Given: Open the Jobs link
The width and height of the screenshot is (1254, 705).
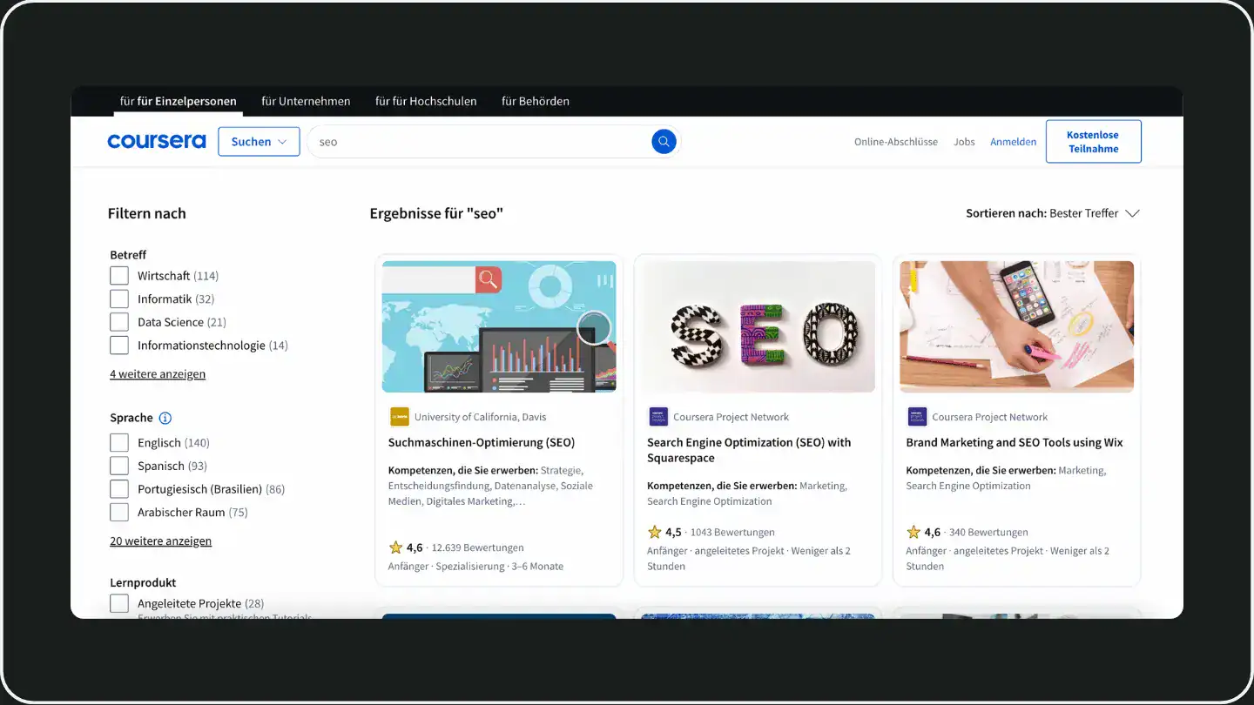Looking at the screenshot, I should coord(964,142).
